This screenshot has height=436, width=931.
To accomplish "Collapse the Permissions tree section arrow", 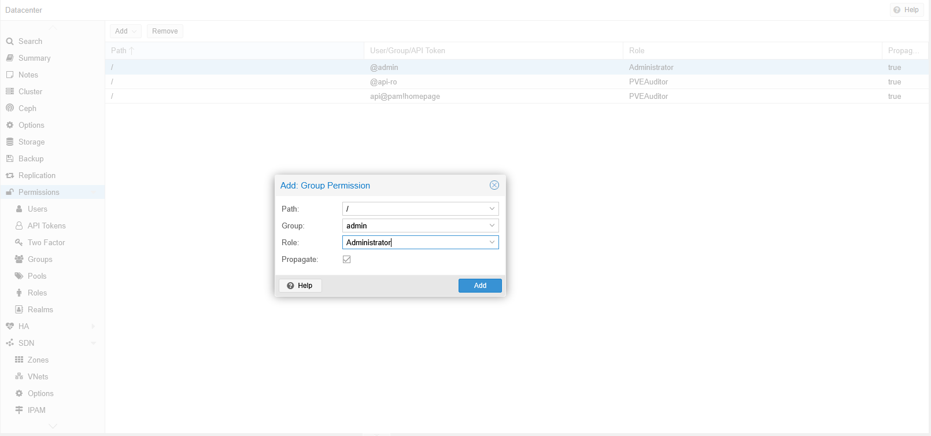I will pyautogui.click(x=94, y=193).
